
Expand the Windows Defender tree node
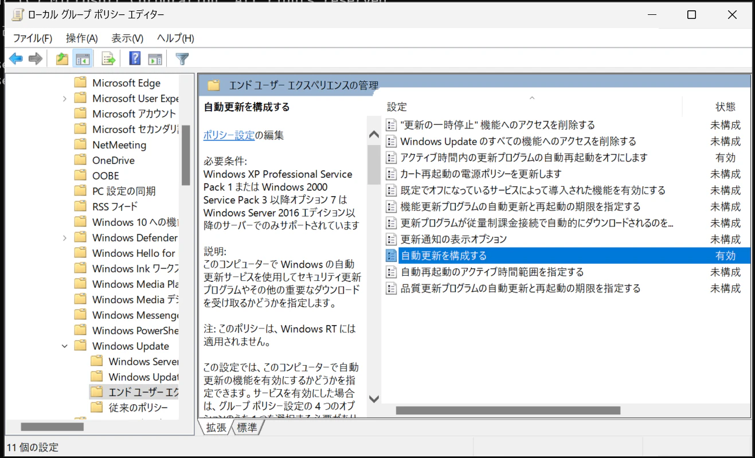pyautogui.click(x=65, y=238)
